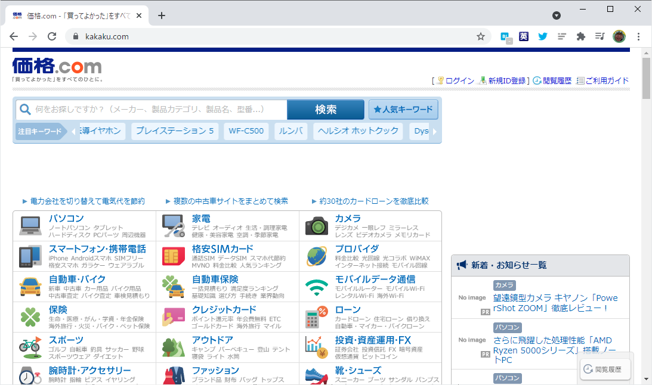
Task: Show previous 注目キーワード with left arrow
Action: click(73, 131)
